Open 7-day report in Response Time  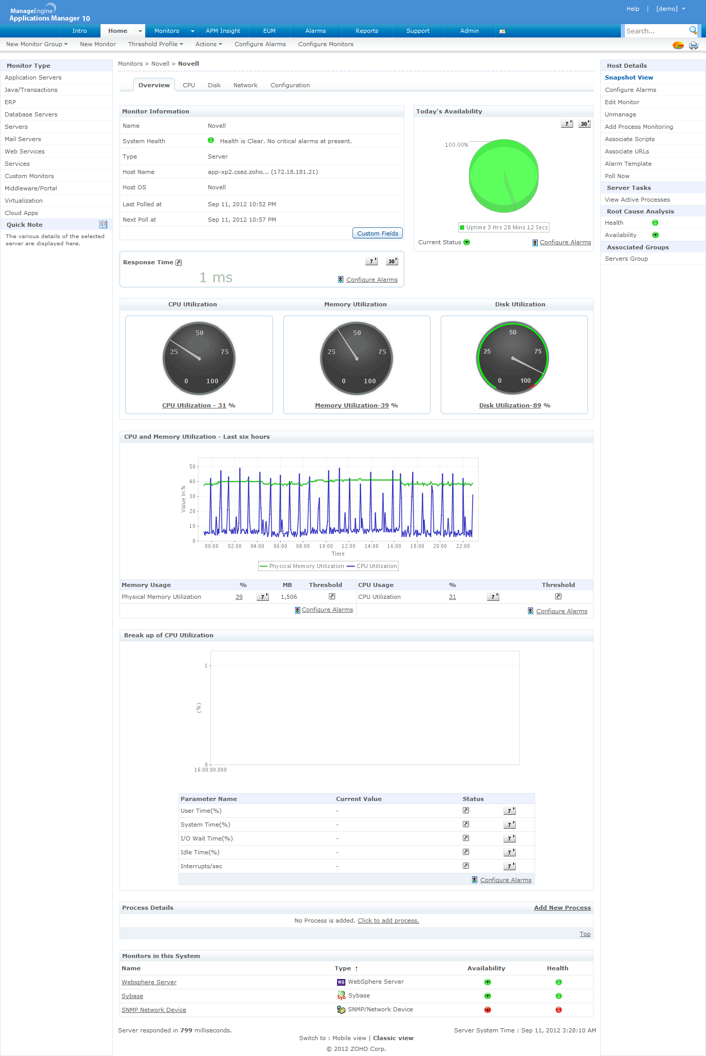click(x=371, y=262)
